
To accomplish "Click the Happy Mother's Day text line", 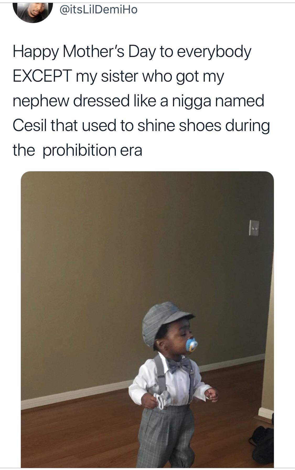I will click(132, 52).
